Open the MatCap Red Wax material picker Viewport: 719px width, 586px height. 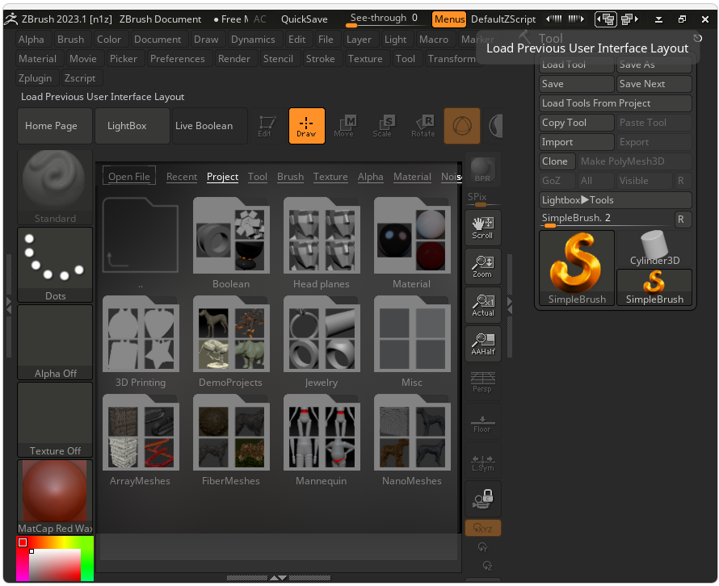[55, 496]
